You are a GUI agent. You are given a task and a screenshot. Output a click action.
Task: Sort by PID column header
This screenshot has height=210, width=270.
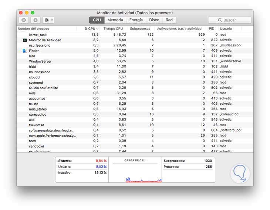coord(212,29)
